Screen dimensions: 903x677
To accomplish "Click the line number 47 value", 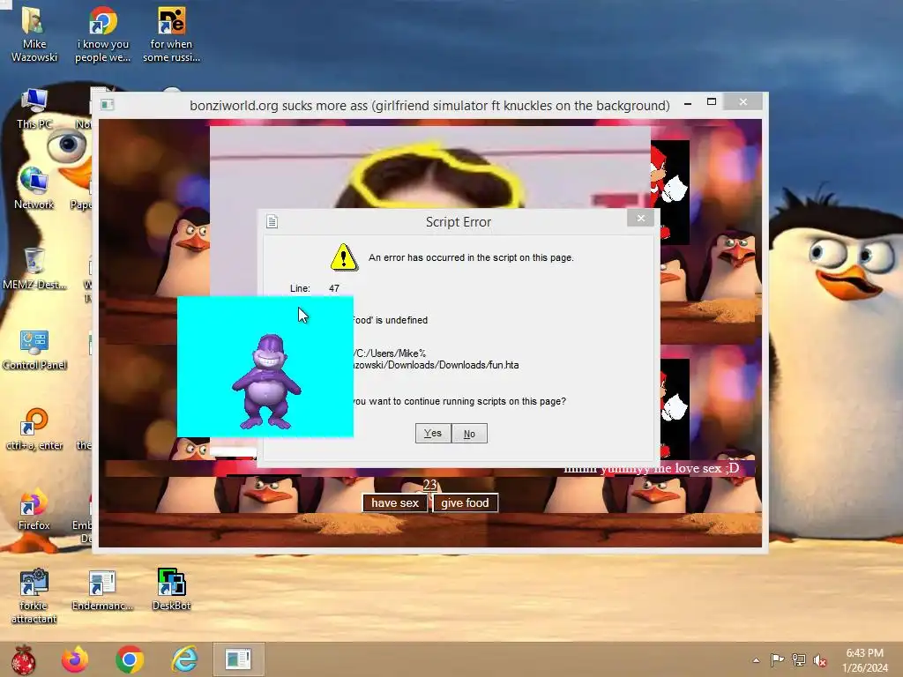I will tap(334, 288).
